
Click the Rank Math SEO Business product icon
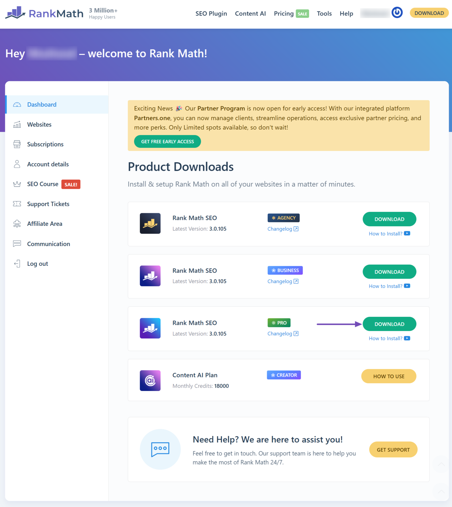coord(150,276)
